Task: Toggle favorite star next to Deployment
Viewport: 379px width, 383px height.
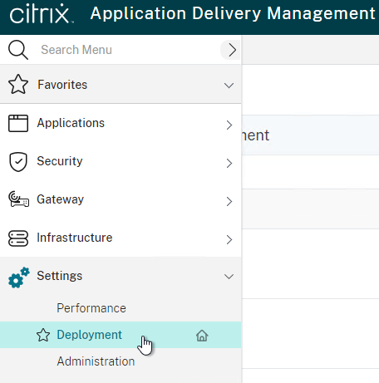Action: 43,335
